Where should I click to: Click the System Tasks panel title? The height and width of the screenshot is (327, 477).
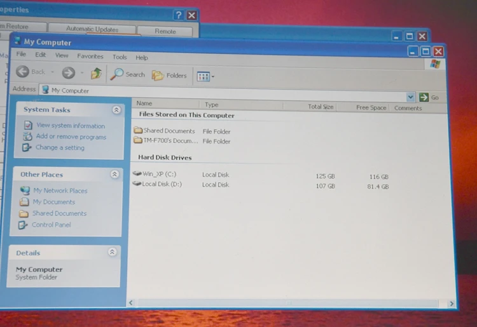click(x=47, y=110)
